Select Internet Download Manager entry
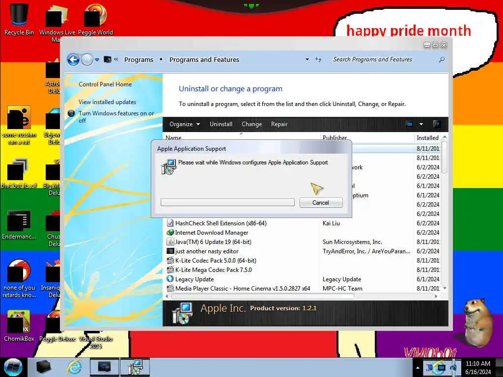 (303, 233)
